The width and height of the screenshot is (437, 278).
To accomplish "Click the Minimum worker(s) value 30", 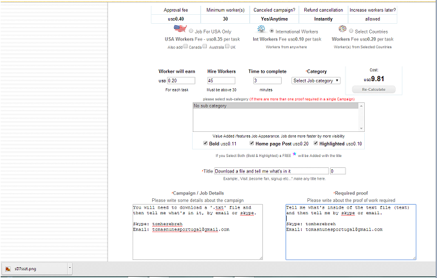I will pyautogui.click(x=225, y=19).
